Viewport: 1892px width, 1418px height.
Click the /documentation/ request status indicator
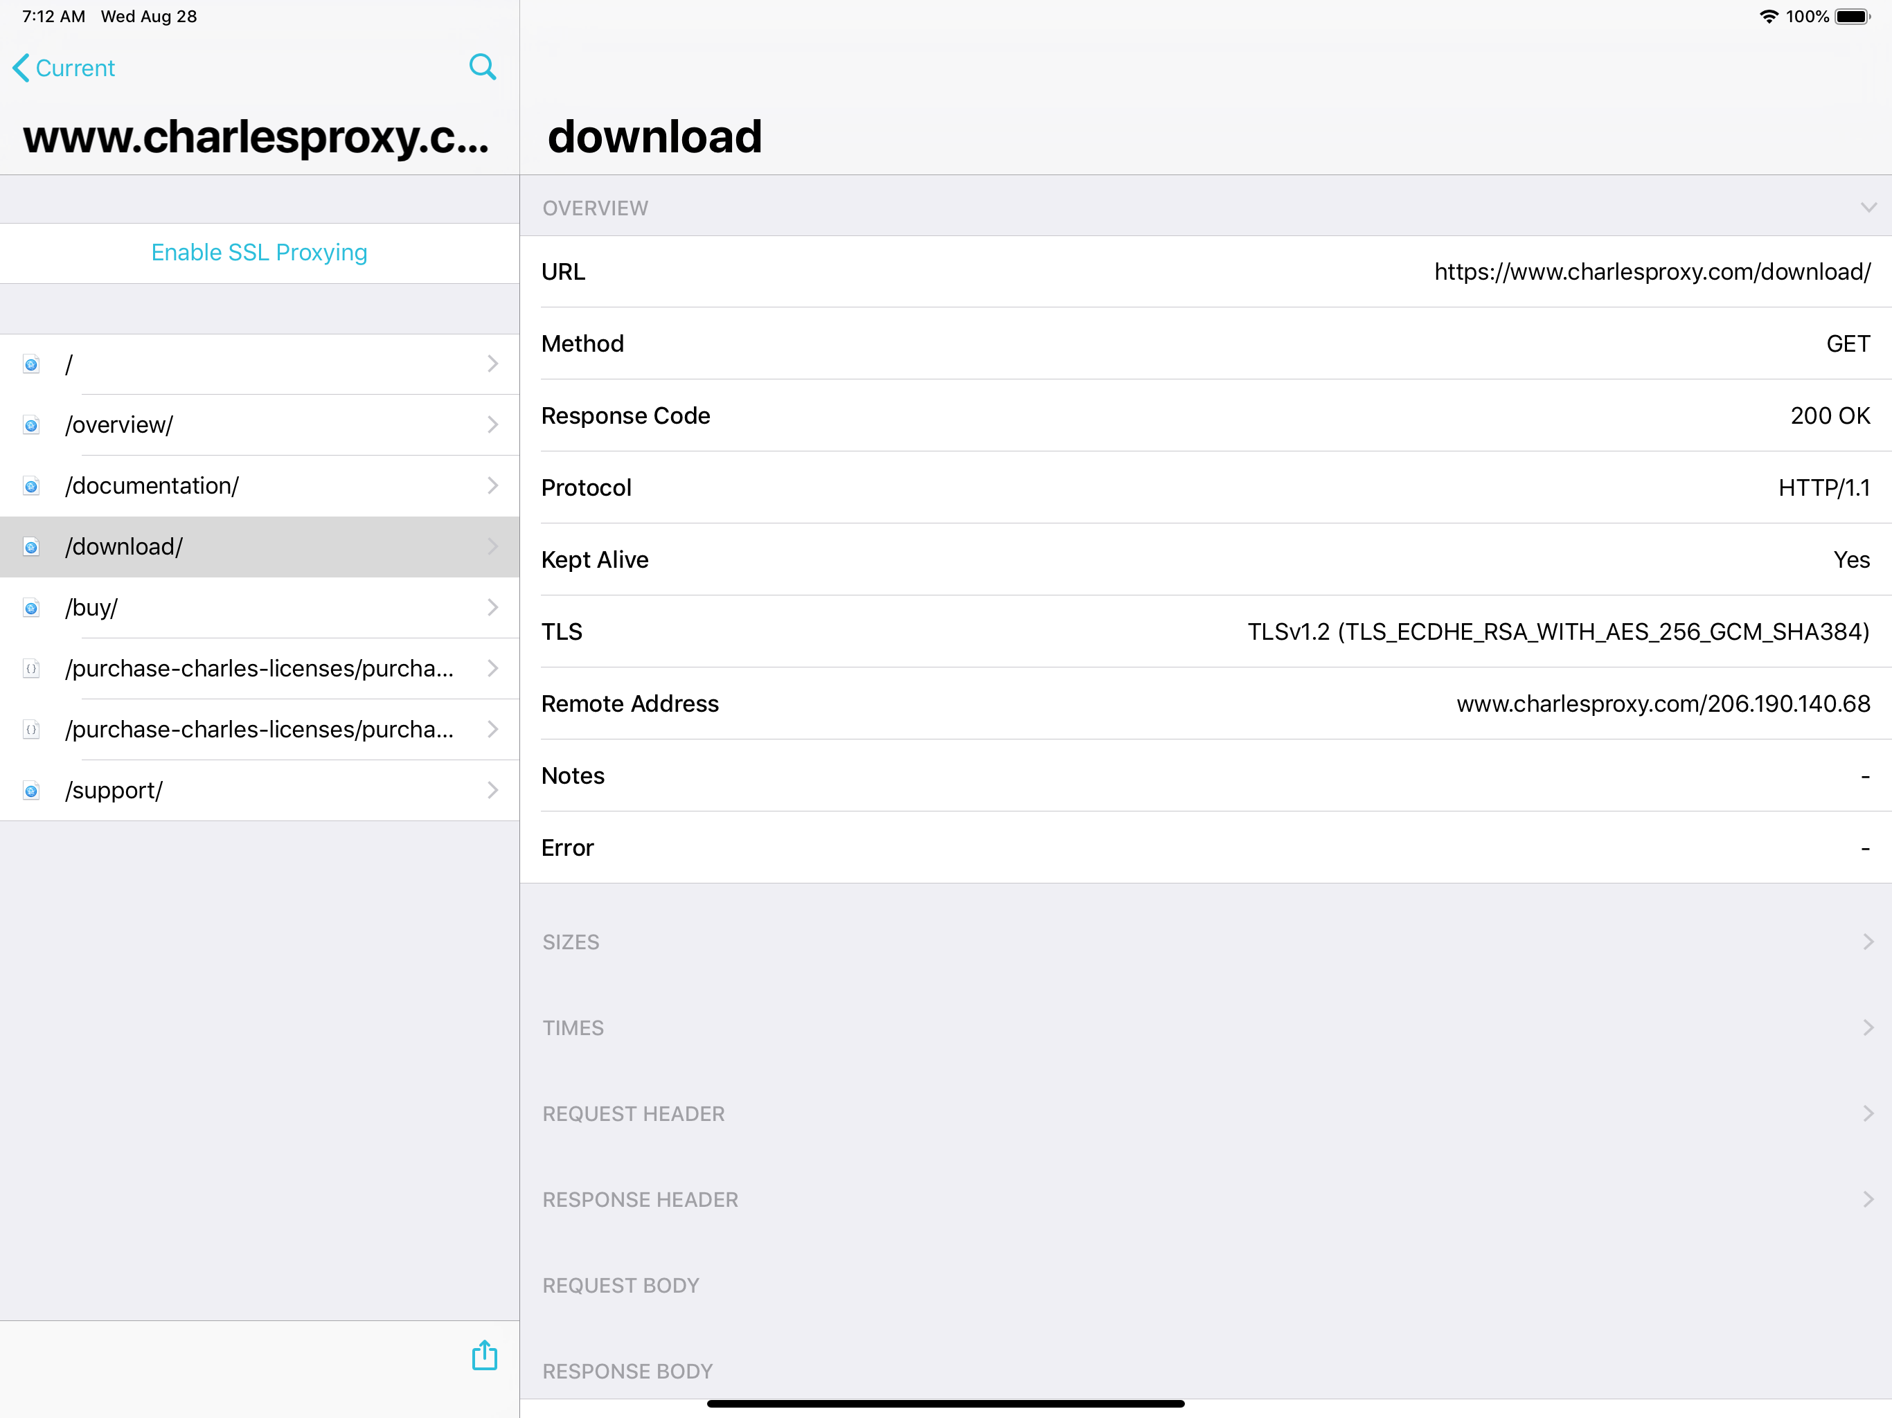coord(32,486)
